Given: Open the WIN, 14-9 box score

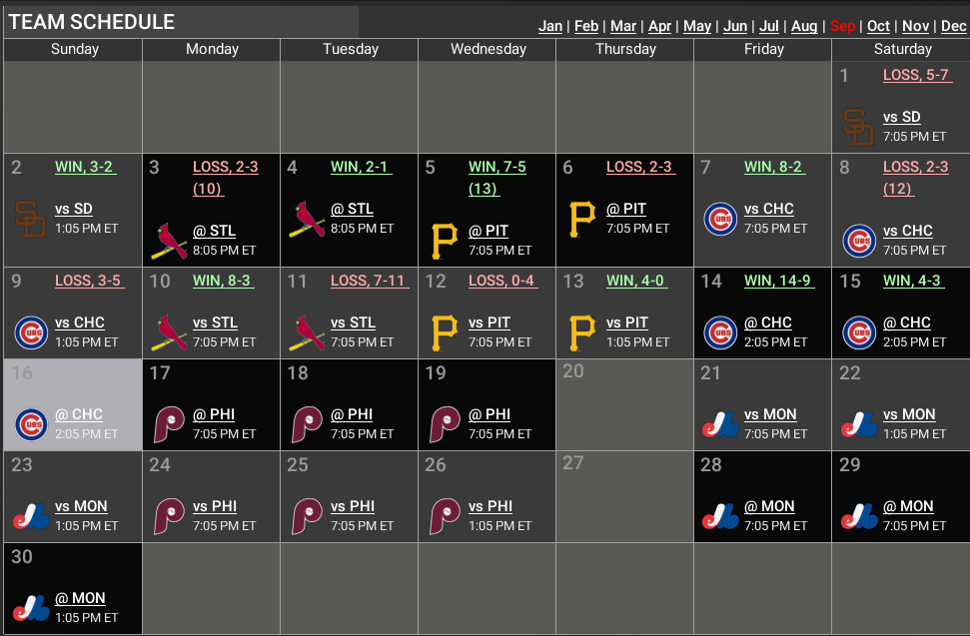Looking at the screenshot, I should click(x=779, y=282).
